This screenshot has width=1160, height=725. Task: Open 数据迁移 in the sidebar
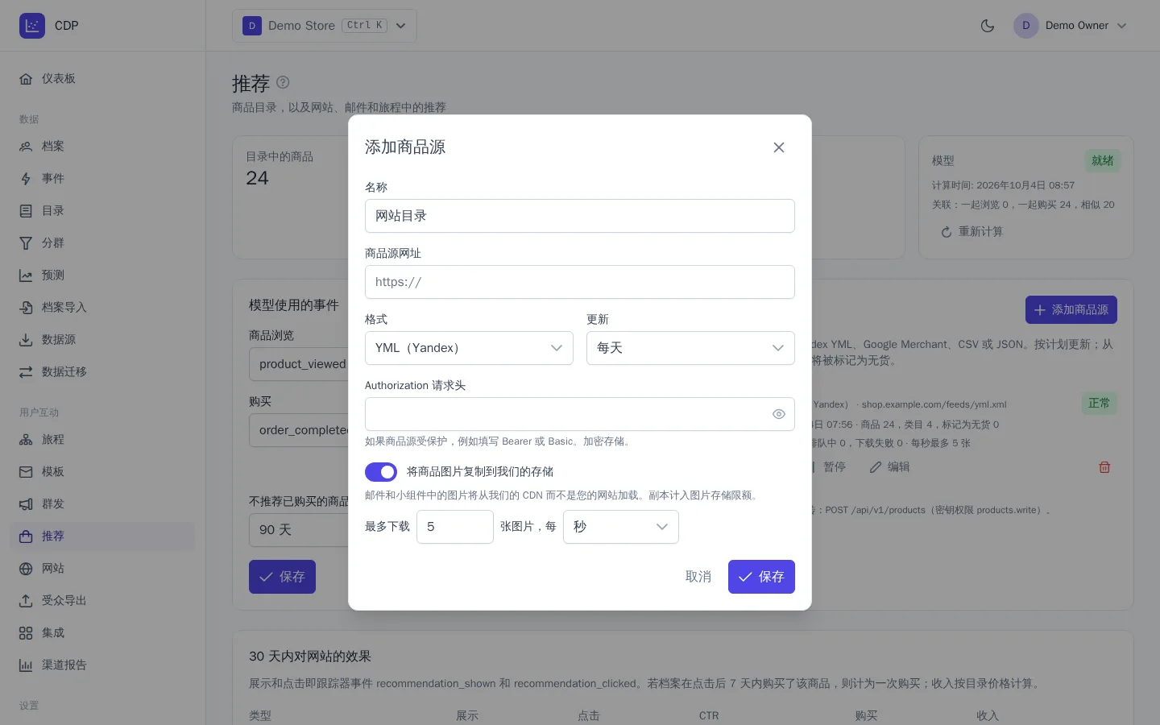coord(103,372)
